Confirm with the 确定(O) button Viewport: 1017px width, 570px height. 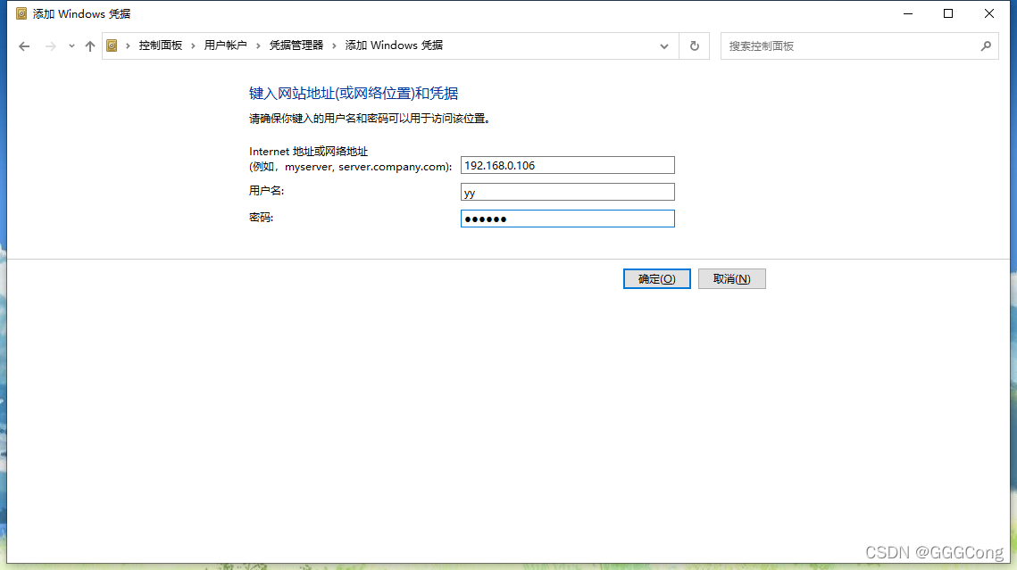click(x=656, y=278)
